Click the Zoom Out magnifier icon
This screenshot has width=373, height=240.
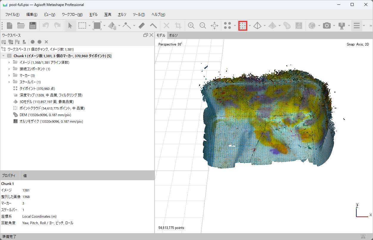click(x=203, y=26)
